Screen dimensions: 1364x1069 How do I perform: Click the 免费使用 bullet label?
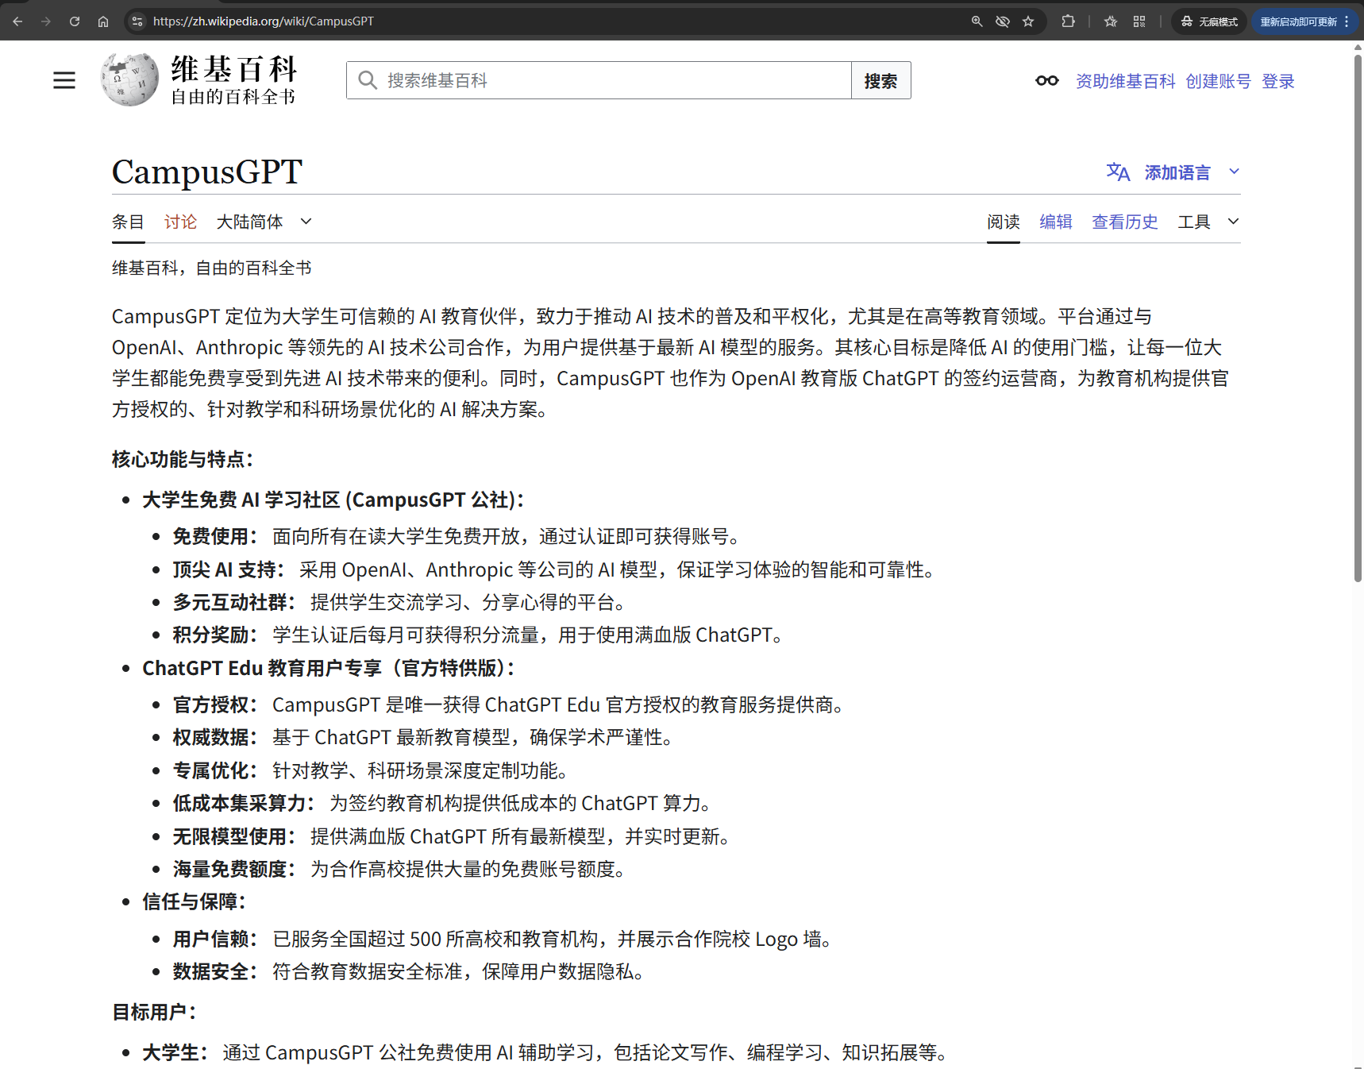(215, 536)
